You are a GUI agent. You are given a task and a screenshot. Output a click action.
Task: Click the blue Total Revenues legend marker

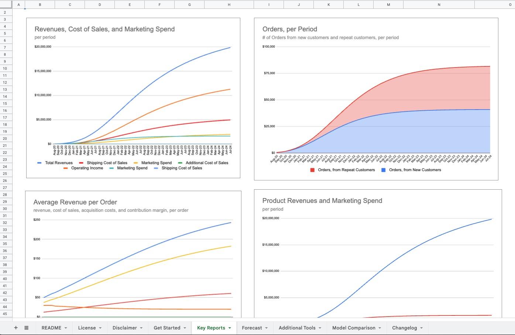point(39,163)
